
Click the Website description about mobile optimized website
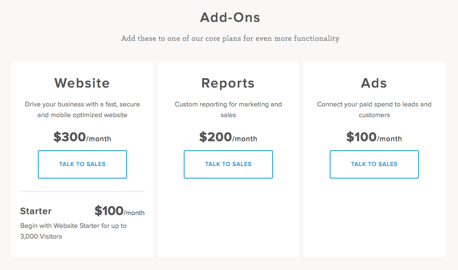[82, 109]
